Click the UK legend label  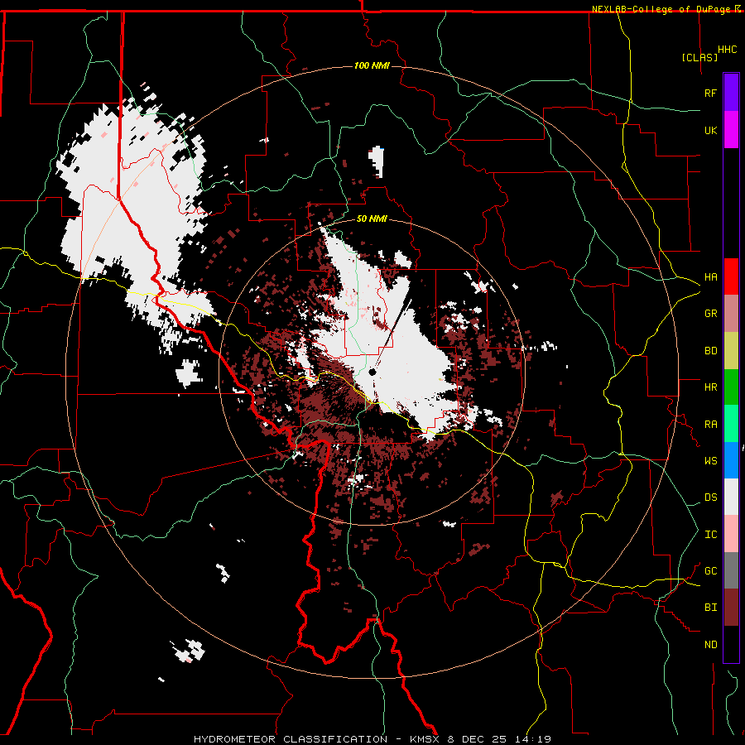710,130
